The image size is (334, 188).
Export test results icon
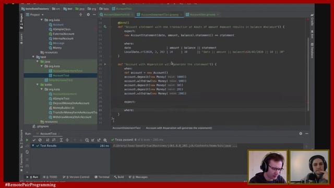pos(99,140)
